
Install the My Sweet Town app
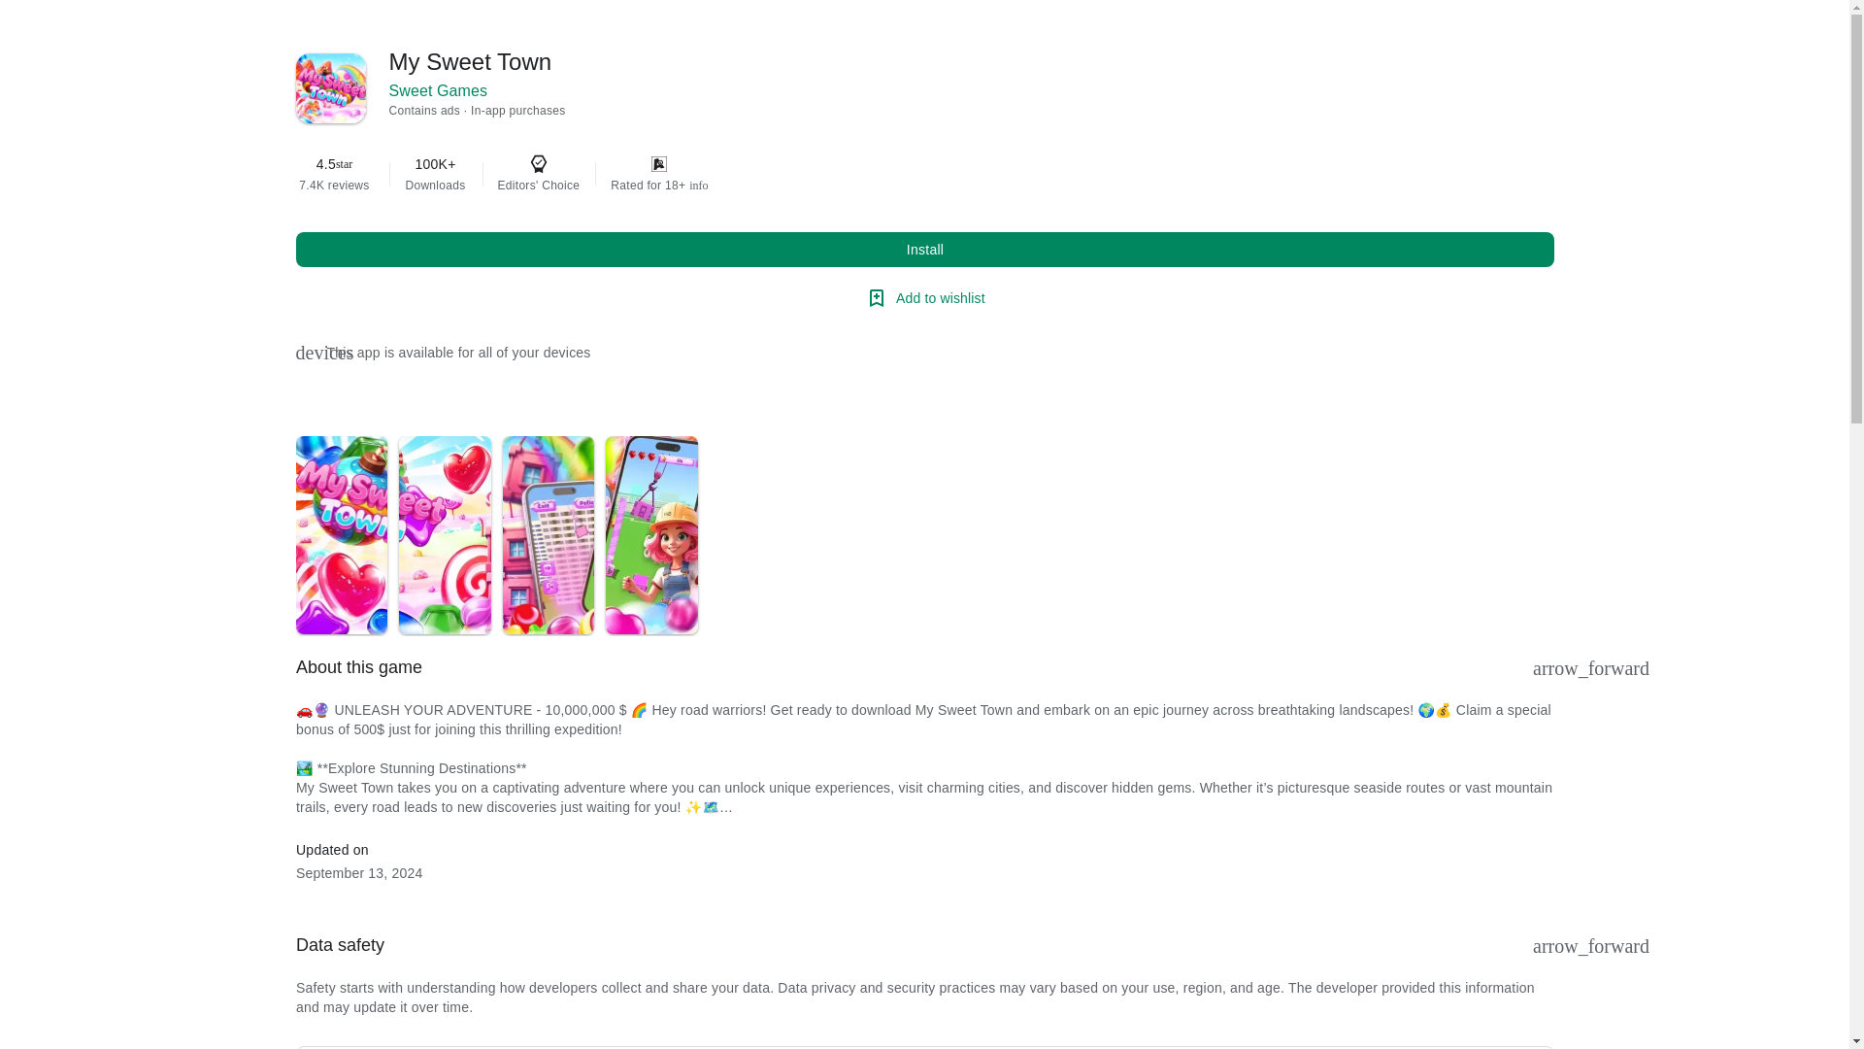point(924,250)
